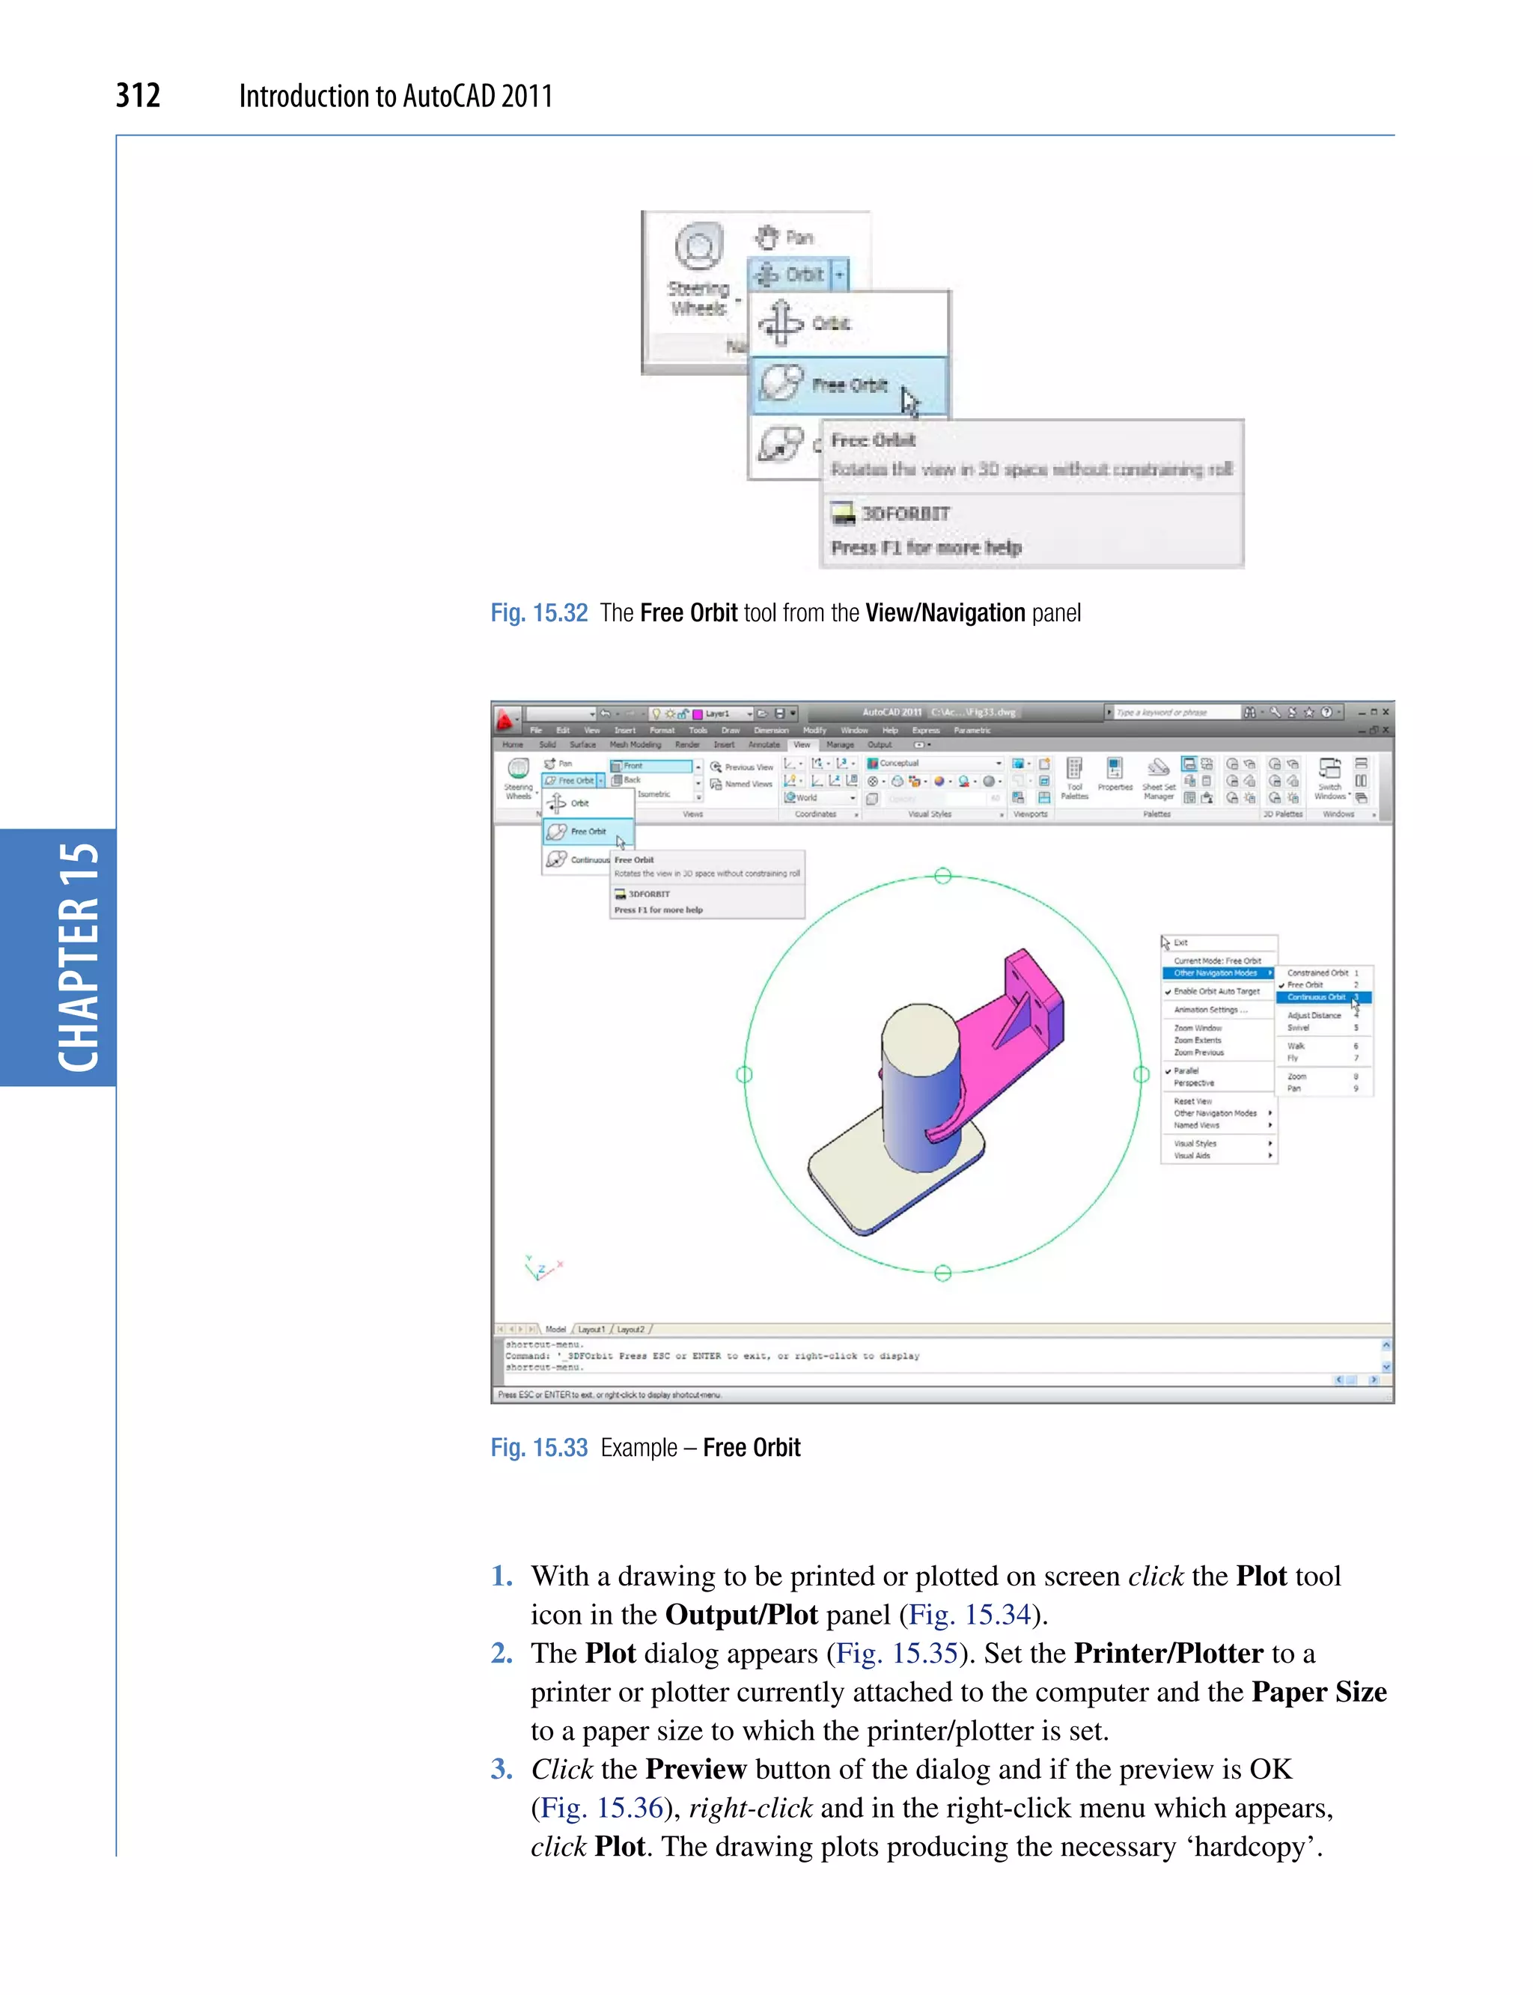Expand the Named Views submenu in context menu
The image size is (1533, 1995).
(1218, 1125)
